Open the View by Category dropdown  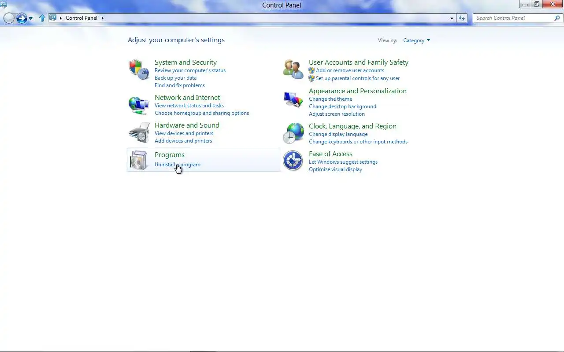[416, 40]
